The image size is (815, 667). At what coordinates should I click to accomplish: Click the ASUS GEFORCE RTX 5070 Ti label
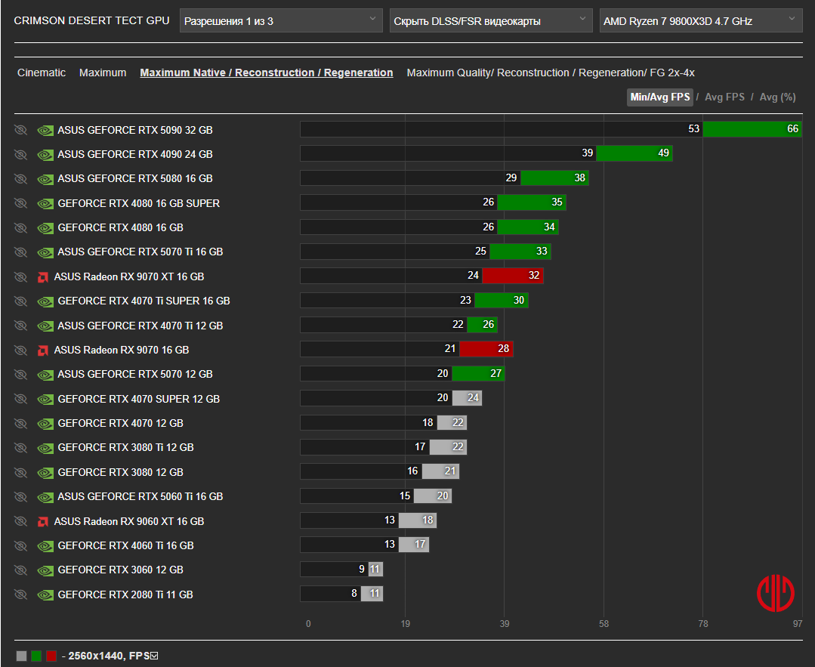point(140,252)
